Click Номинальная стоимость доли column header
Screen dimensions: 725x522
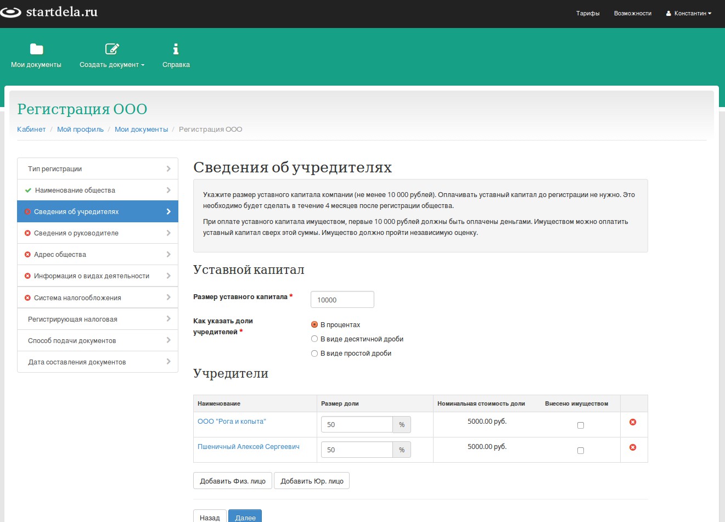(x=481, y=403)
